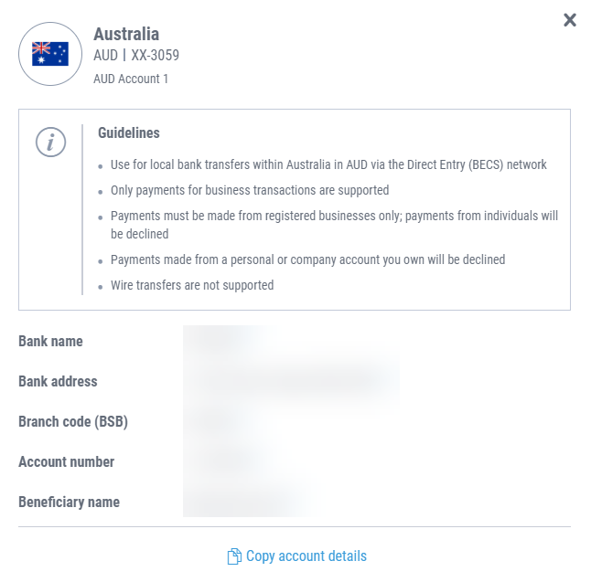
Task: Click the copy document icon
Action: click(234, 556)
